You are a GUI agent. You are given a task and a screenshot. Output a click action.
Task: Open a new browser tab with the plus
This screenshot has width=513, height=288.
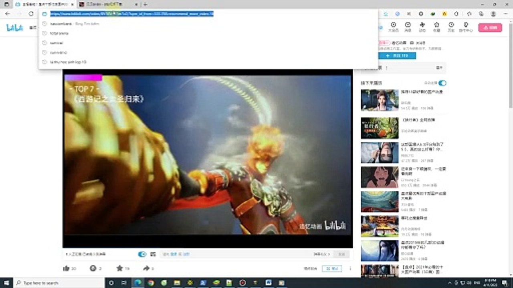[145, 4]
